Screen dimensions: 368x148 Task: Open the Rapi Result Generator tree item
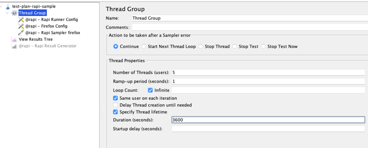point(48,46)
